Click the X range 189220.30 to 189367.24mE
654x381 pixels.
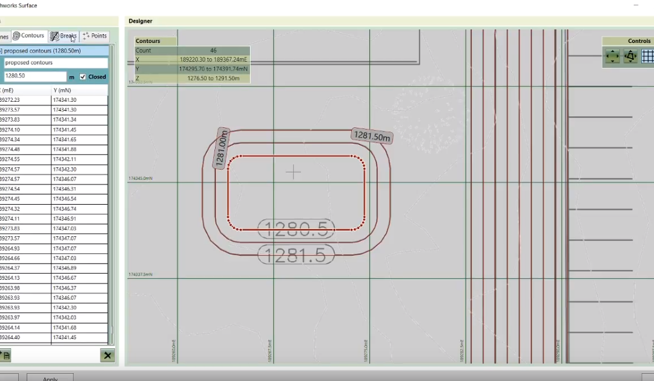[213, 60]
